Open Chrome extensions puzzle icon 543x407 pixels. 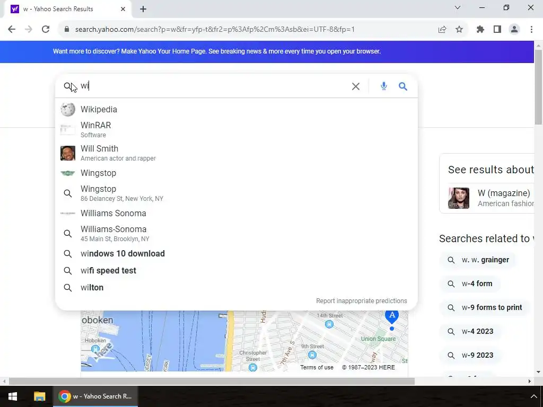(x=480, y=30)
